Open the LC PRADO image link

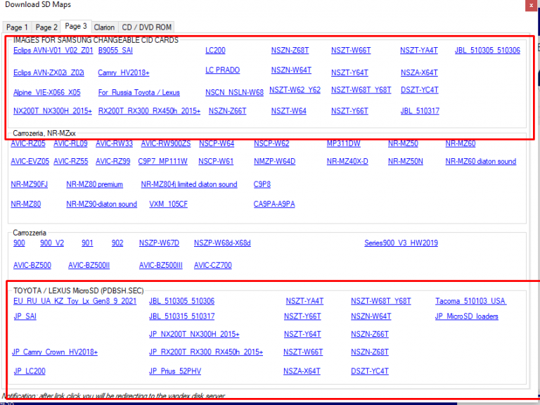pos(222,70)
